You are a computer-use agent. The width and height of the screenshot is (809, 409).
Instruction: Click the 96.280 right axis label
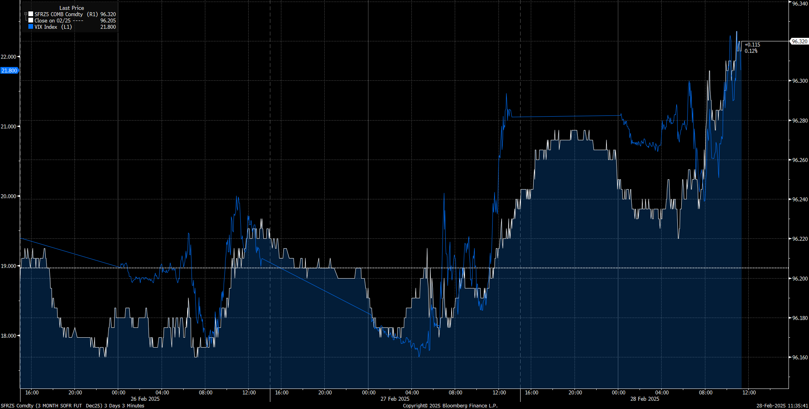800,121
